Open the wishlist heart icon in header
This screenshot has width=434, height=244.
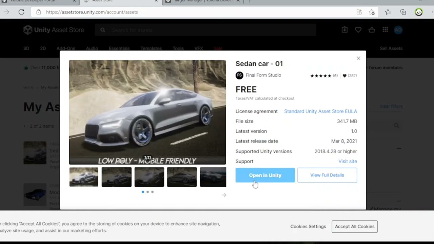click(x=358, y=30)
